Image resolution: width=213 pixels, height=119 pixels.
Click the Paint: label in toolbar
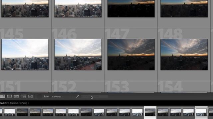(x=47, y=97)
